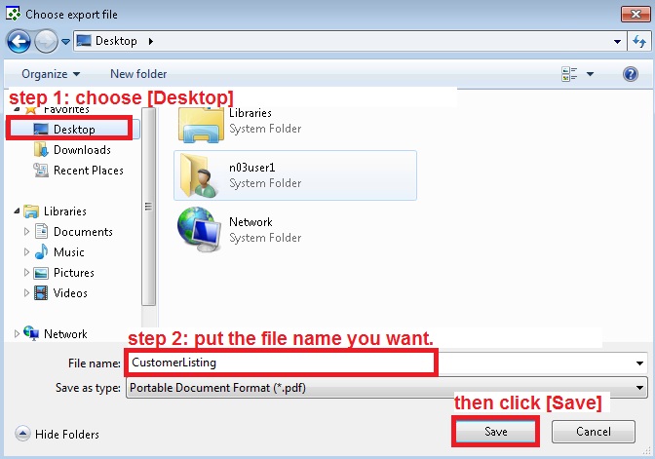Expand the Music library tree node
The image size is (655, 459).
26,252
